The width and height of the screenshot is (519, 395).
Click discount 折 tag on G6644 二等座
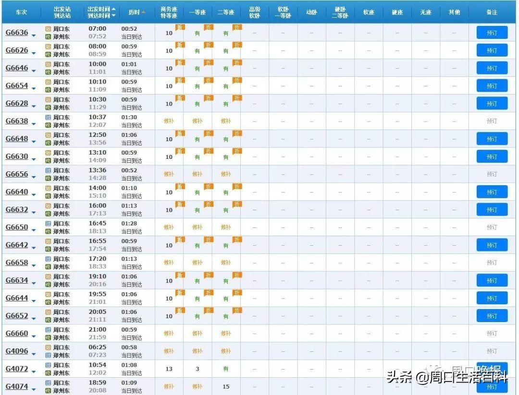[237, 293]
